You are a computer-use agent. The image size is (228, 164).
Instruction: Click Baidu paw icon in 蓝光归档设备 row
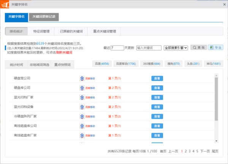click(x=82, y=107)
